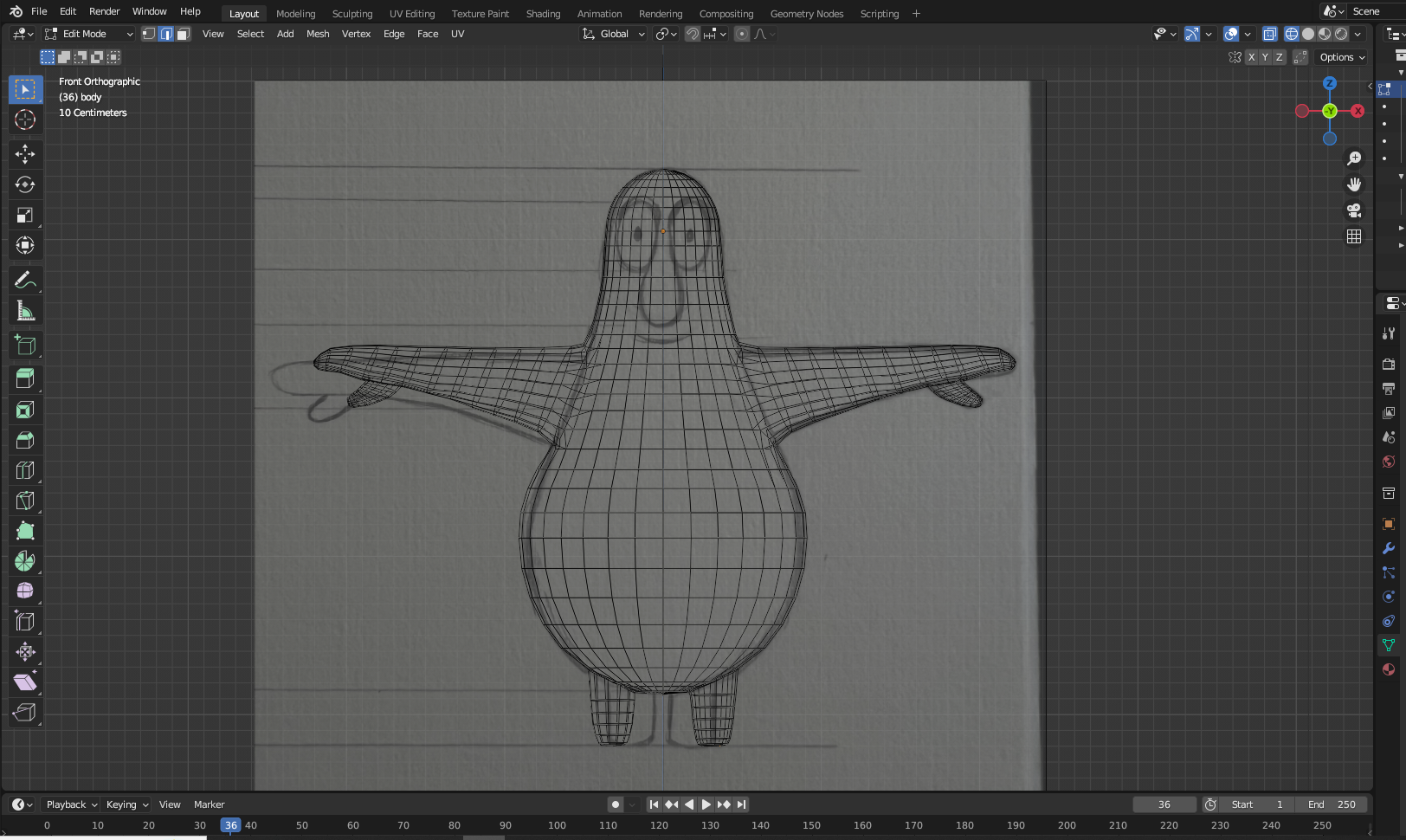Choose the Measure tool
1406x840 pixels.
coord(25,311)
